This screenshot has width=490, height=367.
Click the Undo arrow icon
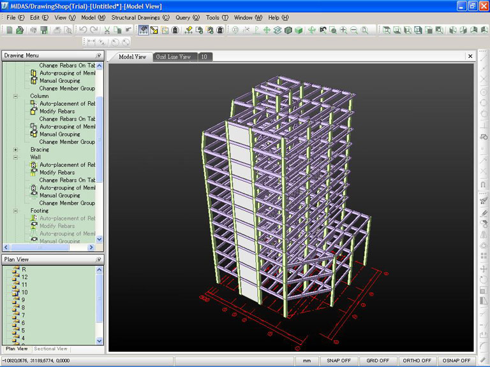click(x=83, y=30)
